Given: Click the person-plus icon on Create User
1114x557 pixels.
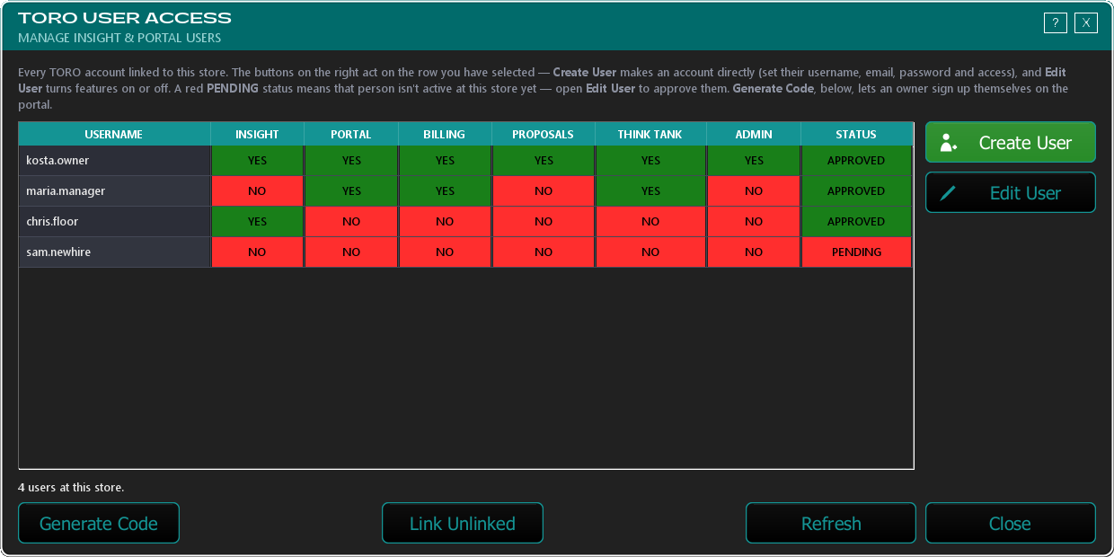Looking at the screenshot, I should coord(949,143).
